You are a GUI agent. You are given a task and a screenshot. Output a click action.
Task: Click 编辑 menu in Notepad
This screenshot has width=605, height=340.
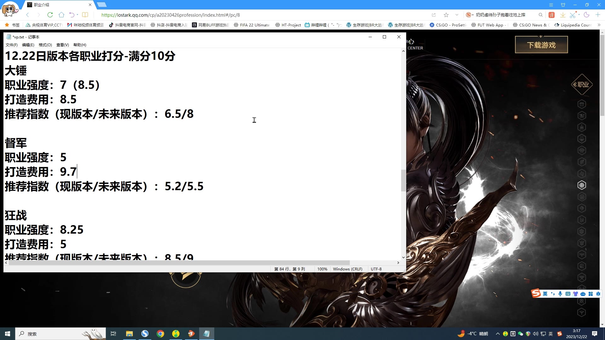tap(28, 45)
